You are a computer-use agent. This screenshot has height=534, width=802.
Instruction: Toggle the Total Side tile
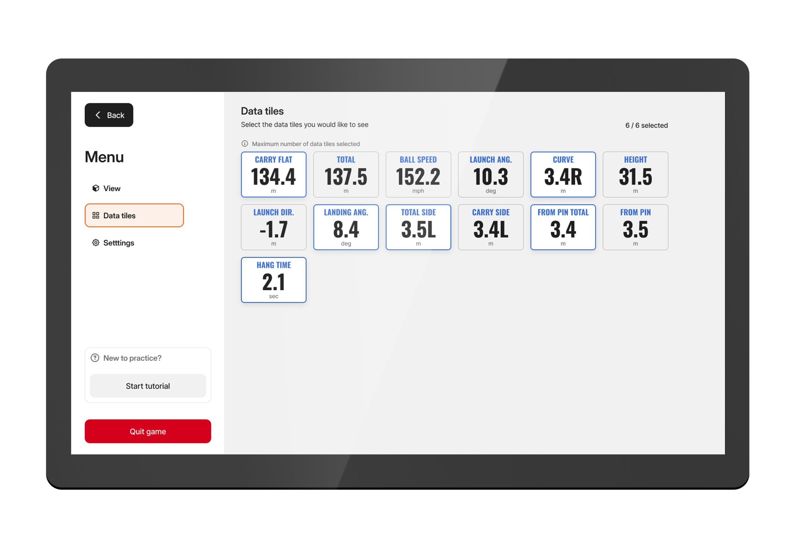tap(418, 227)
